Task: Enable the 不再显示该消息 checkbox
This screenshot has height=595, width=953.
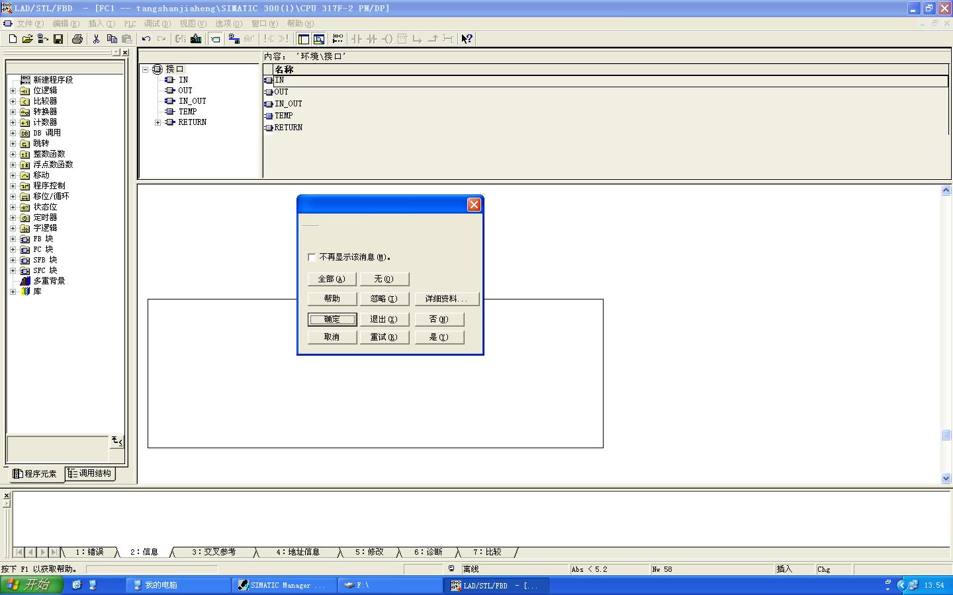Action: pos(312,257)
